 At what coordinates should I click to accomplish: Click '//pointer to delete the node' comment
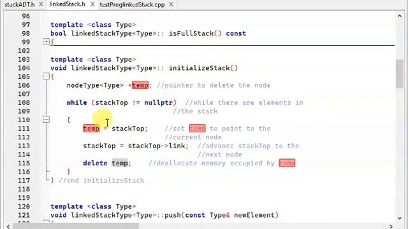(214, 85)
